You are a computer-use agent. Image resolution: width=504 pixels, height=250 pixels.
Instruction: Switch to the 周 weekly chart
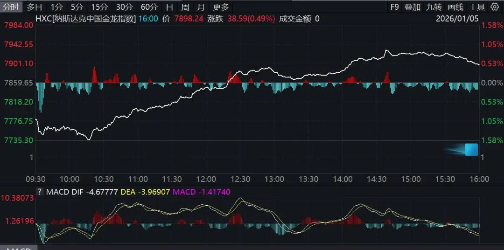(x=185, y=7)
